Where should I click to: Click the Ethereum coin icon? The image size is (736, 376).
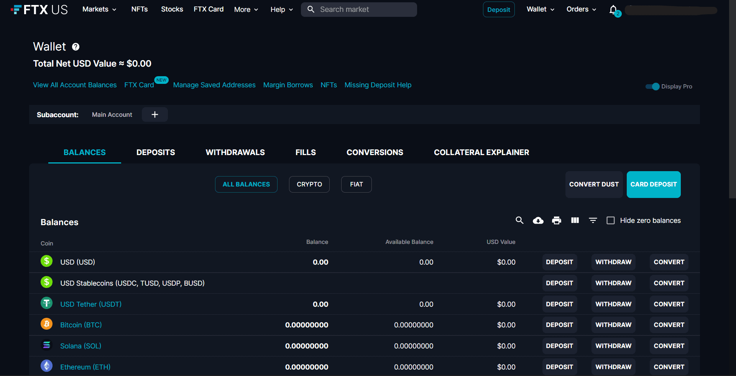pos(46,366)
